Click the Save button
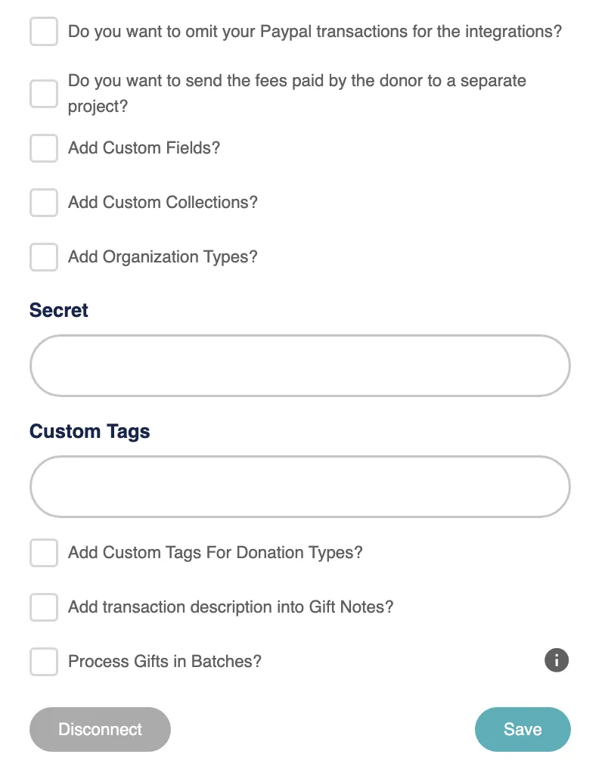The image size is (605, 779). tap(523, 730)
